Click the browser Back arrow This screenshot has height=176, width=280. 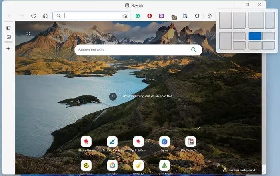click(10, 16)
